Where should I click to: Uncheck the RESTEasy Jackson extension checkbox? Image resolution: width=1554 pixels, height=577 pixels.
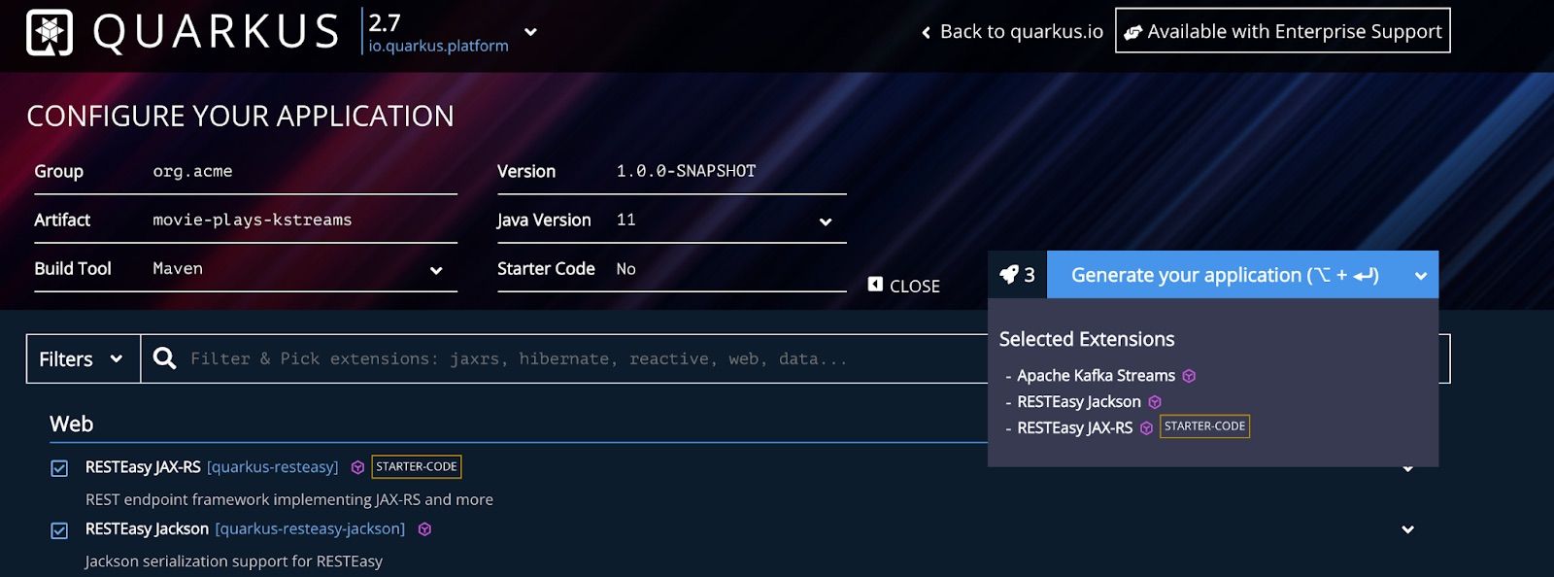[59, 530]
